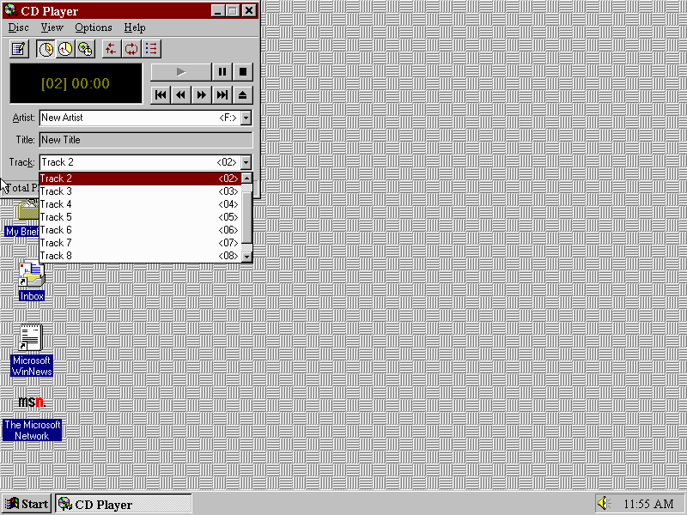Open the Edit Play List toolbar icon

[19, 49]
